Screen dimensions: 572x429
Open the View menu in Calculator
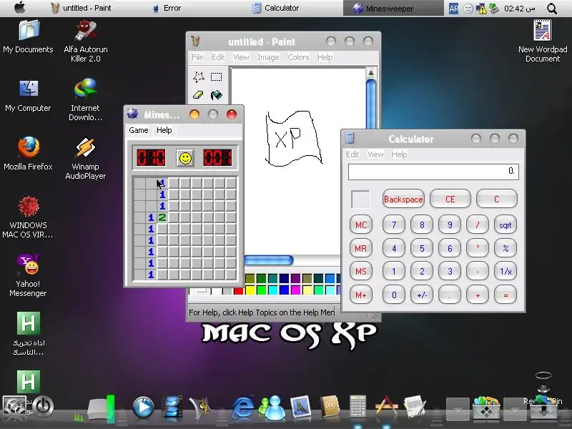(x=375, y=154)
